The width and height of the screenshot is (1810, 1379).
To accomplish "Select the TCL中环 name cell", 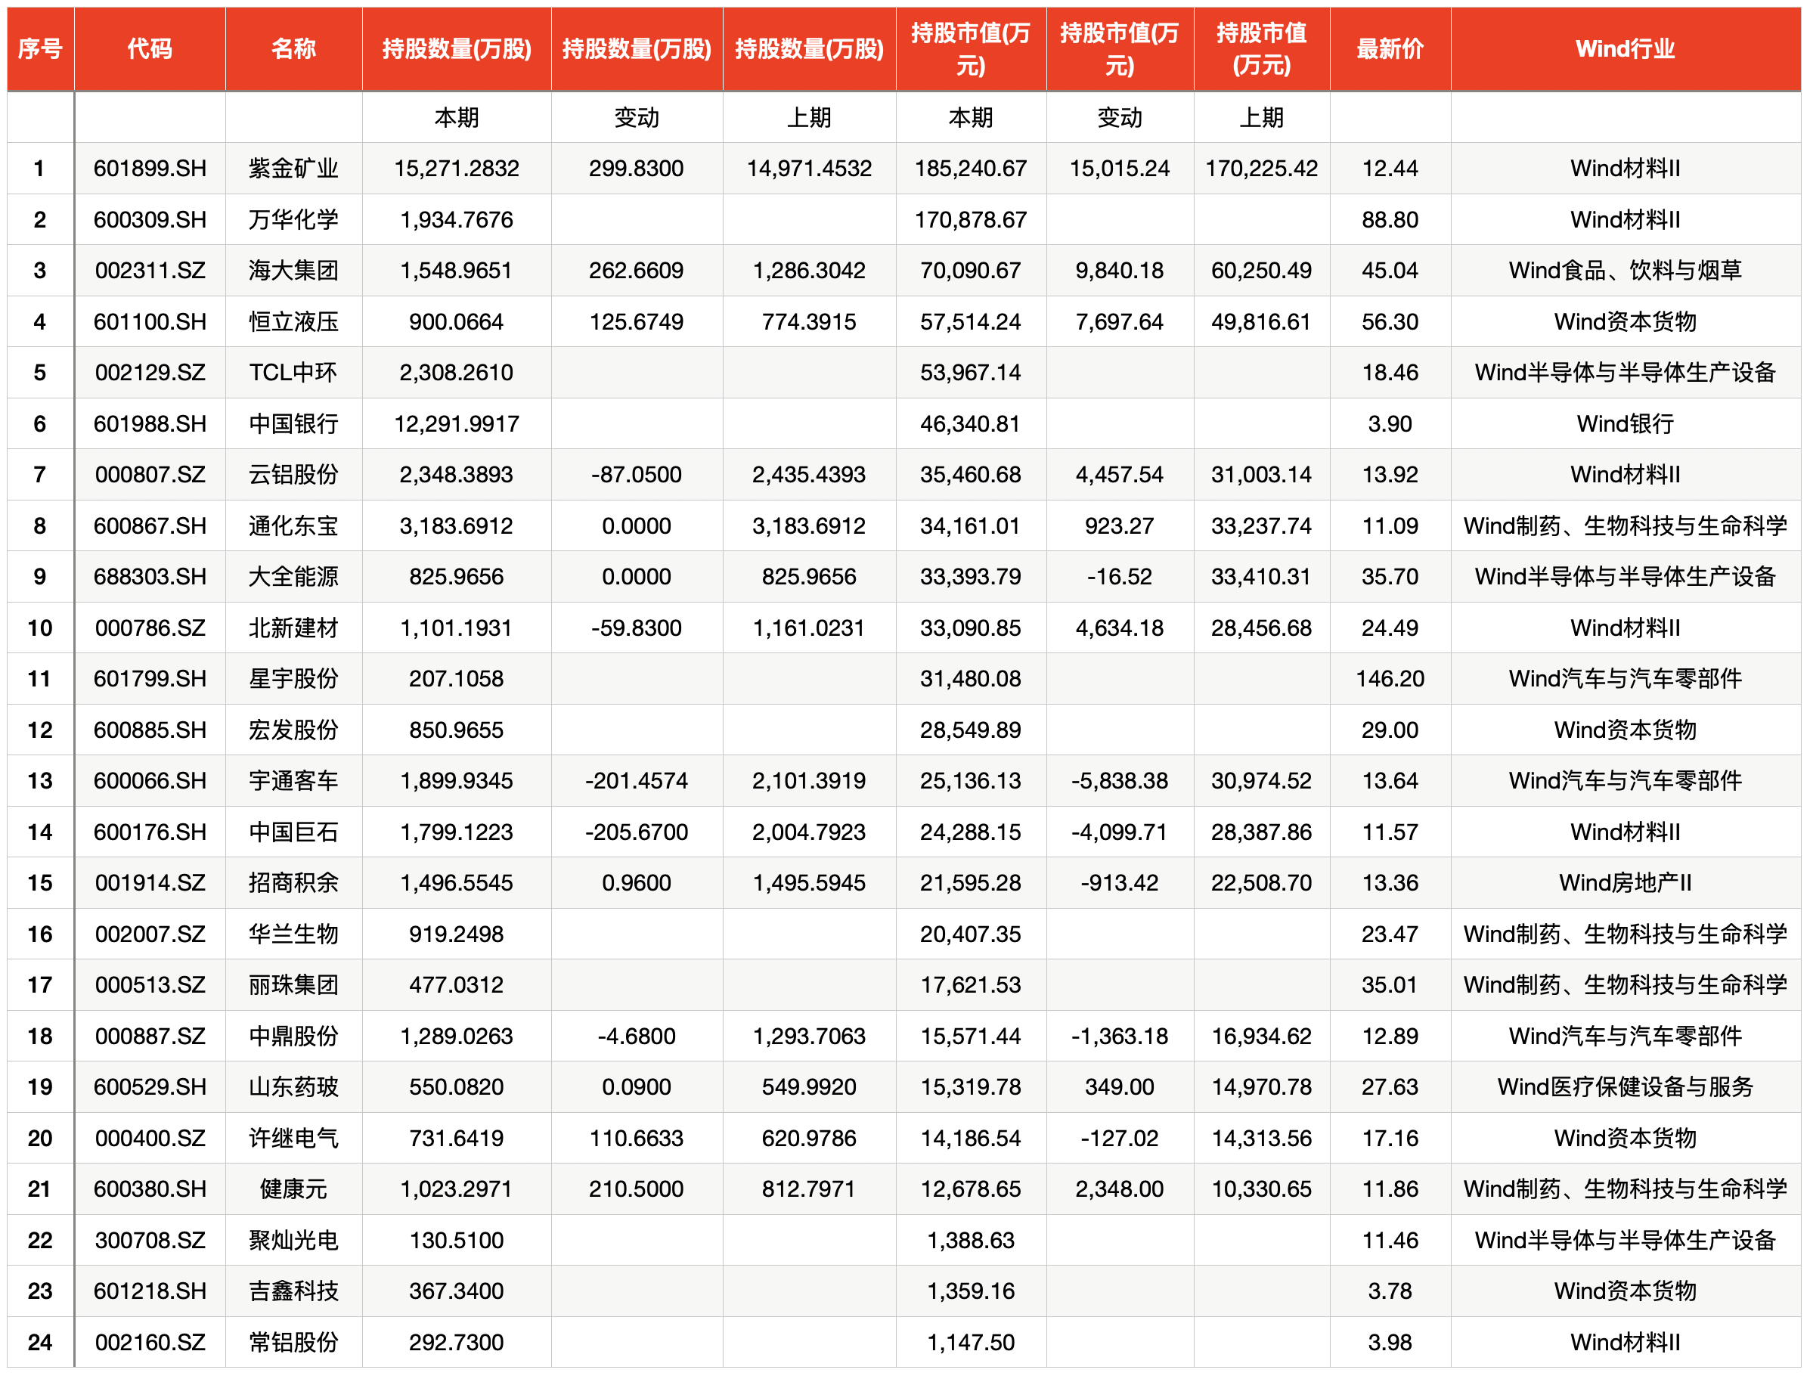I will (x=294, y=373).
